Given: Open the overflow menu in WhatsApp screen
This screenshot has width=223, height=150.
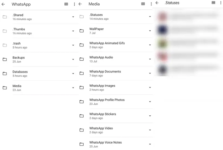Looking at the screenshot, I should (x=74, y=4).
